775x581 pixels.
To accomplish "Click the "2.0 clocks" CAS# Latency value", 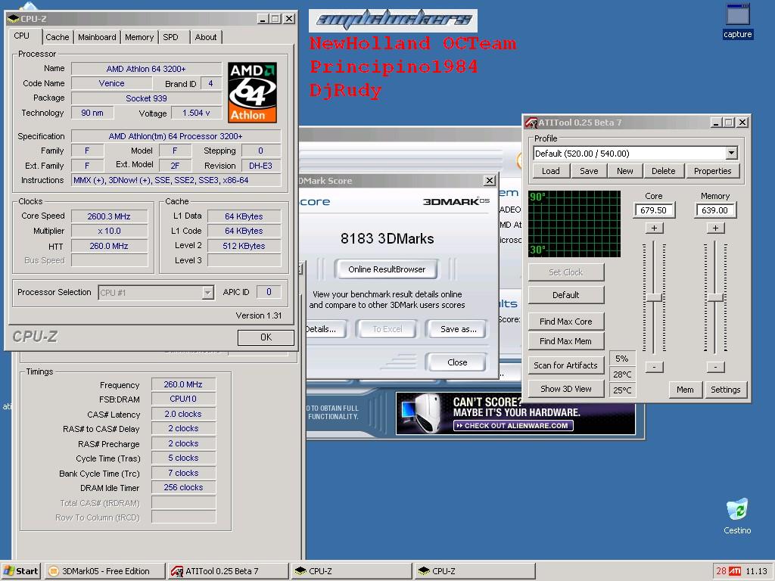I will [x=183, y=414].
